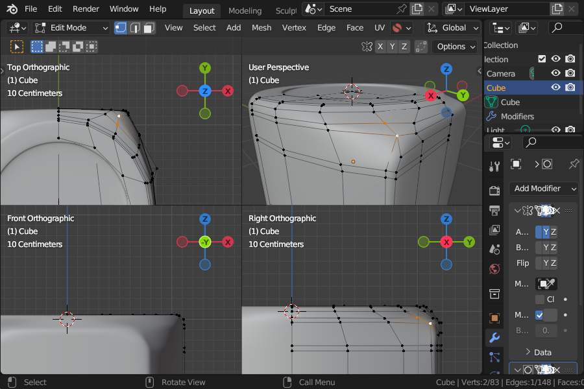Open the View menu in viewport header
584x389 pixels.
click(173, 28)
